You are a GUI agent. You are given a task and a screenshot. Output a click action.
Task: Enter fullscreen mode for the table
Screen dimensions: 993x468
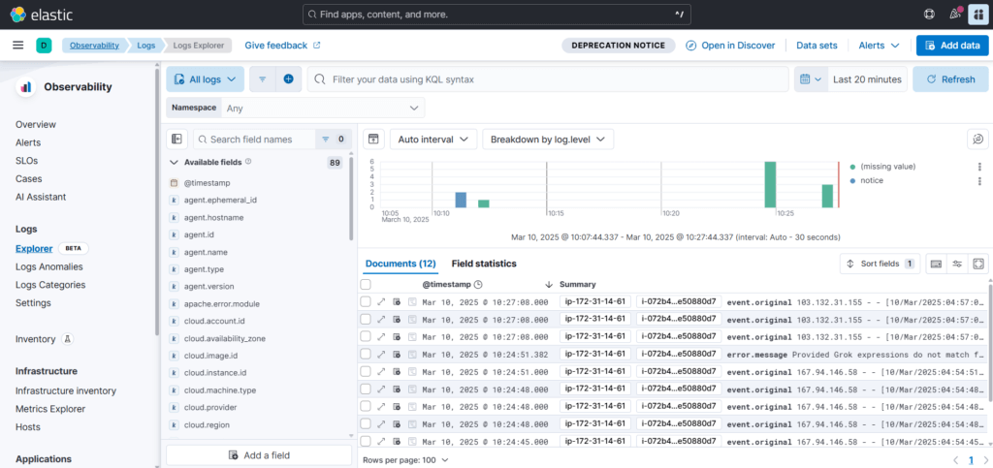(x=977, y=264)
